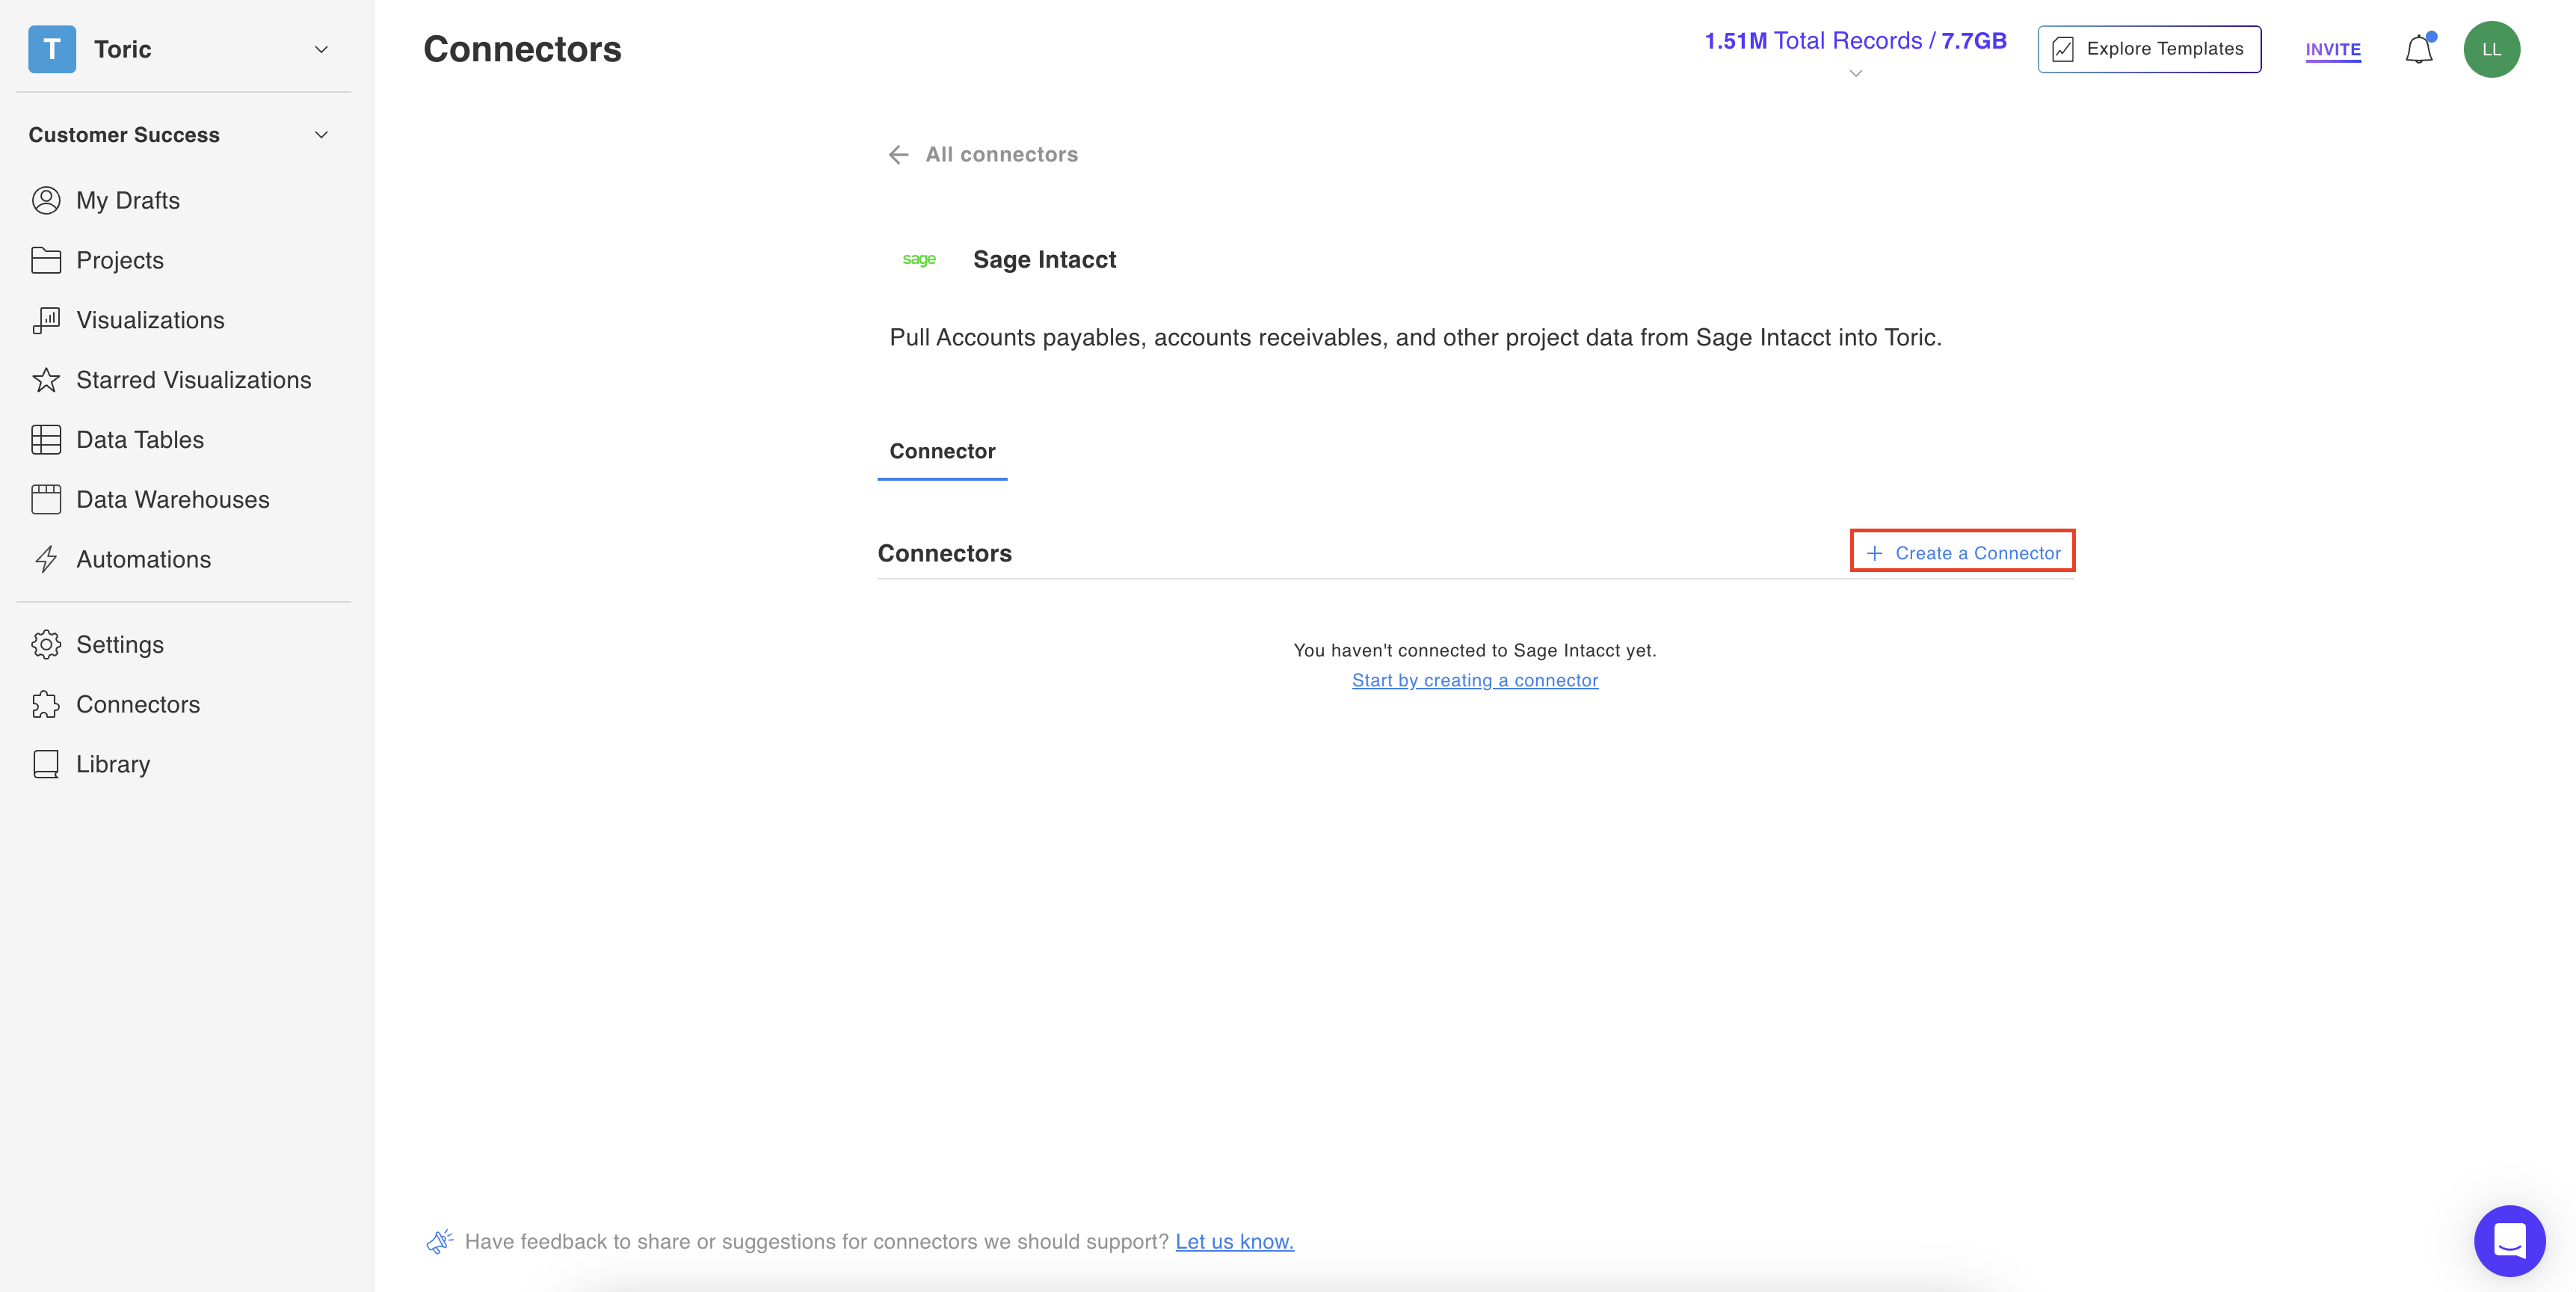Click the Connectors puzzle piece icon
The width and height of the screenshot is (2576, 1292).
click(x=46, y=704)
